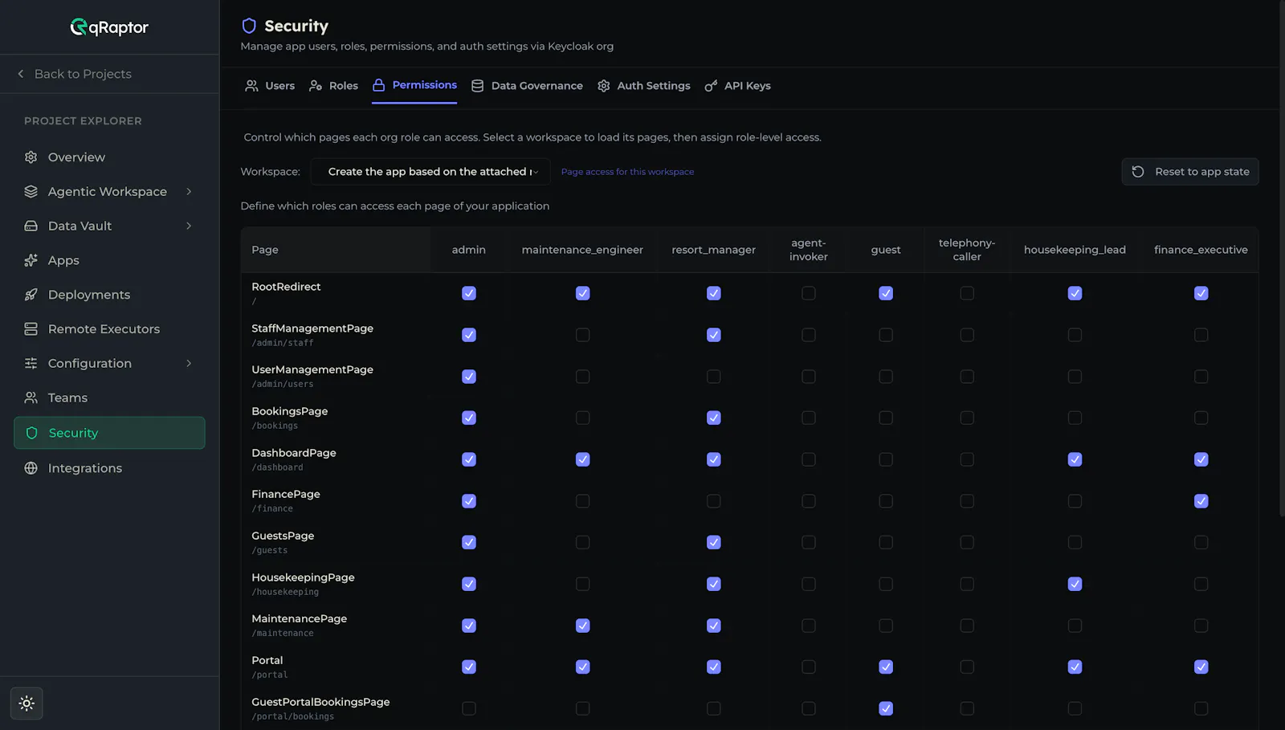Click the Auth Settings gear icon
Viewport: 1285px width, 730px height.
pos(604,86)
